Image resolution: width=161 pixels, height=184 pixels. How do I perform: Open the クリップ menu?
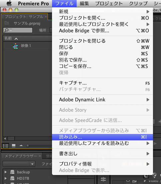point(138,4)
